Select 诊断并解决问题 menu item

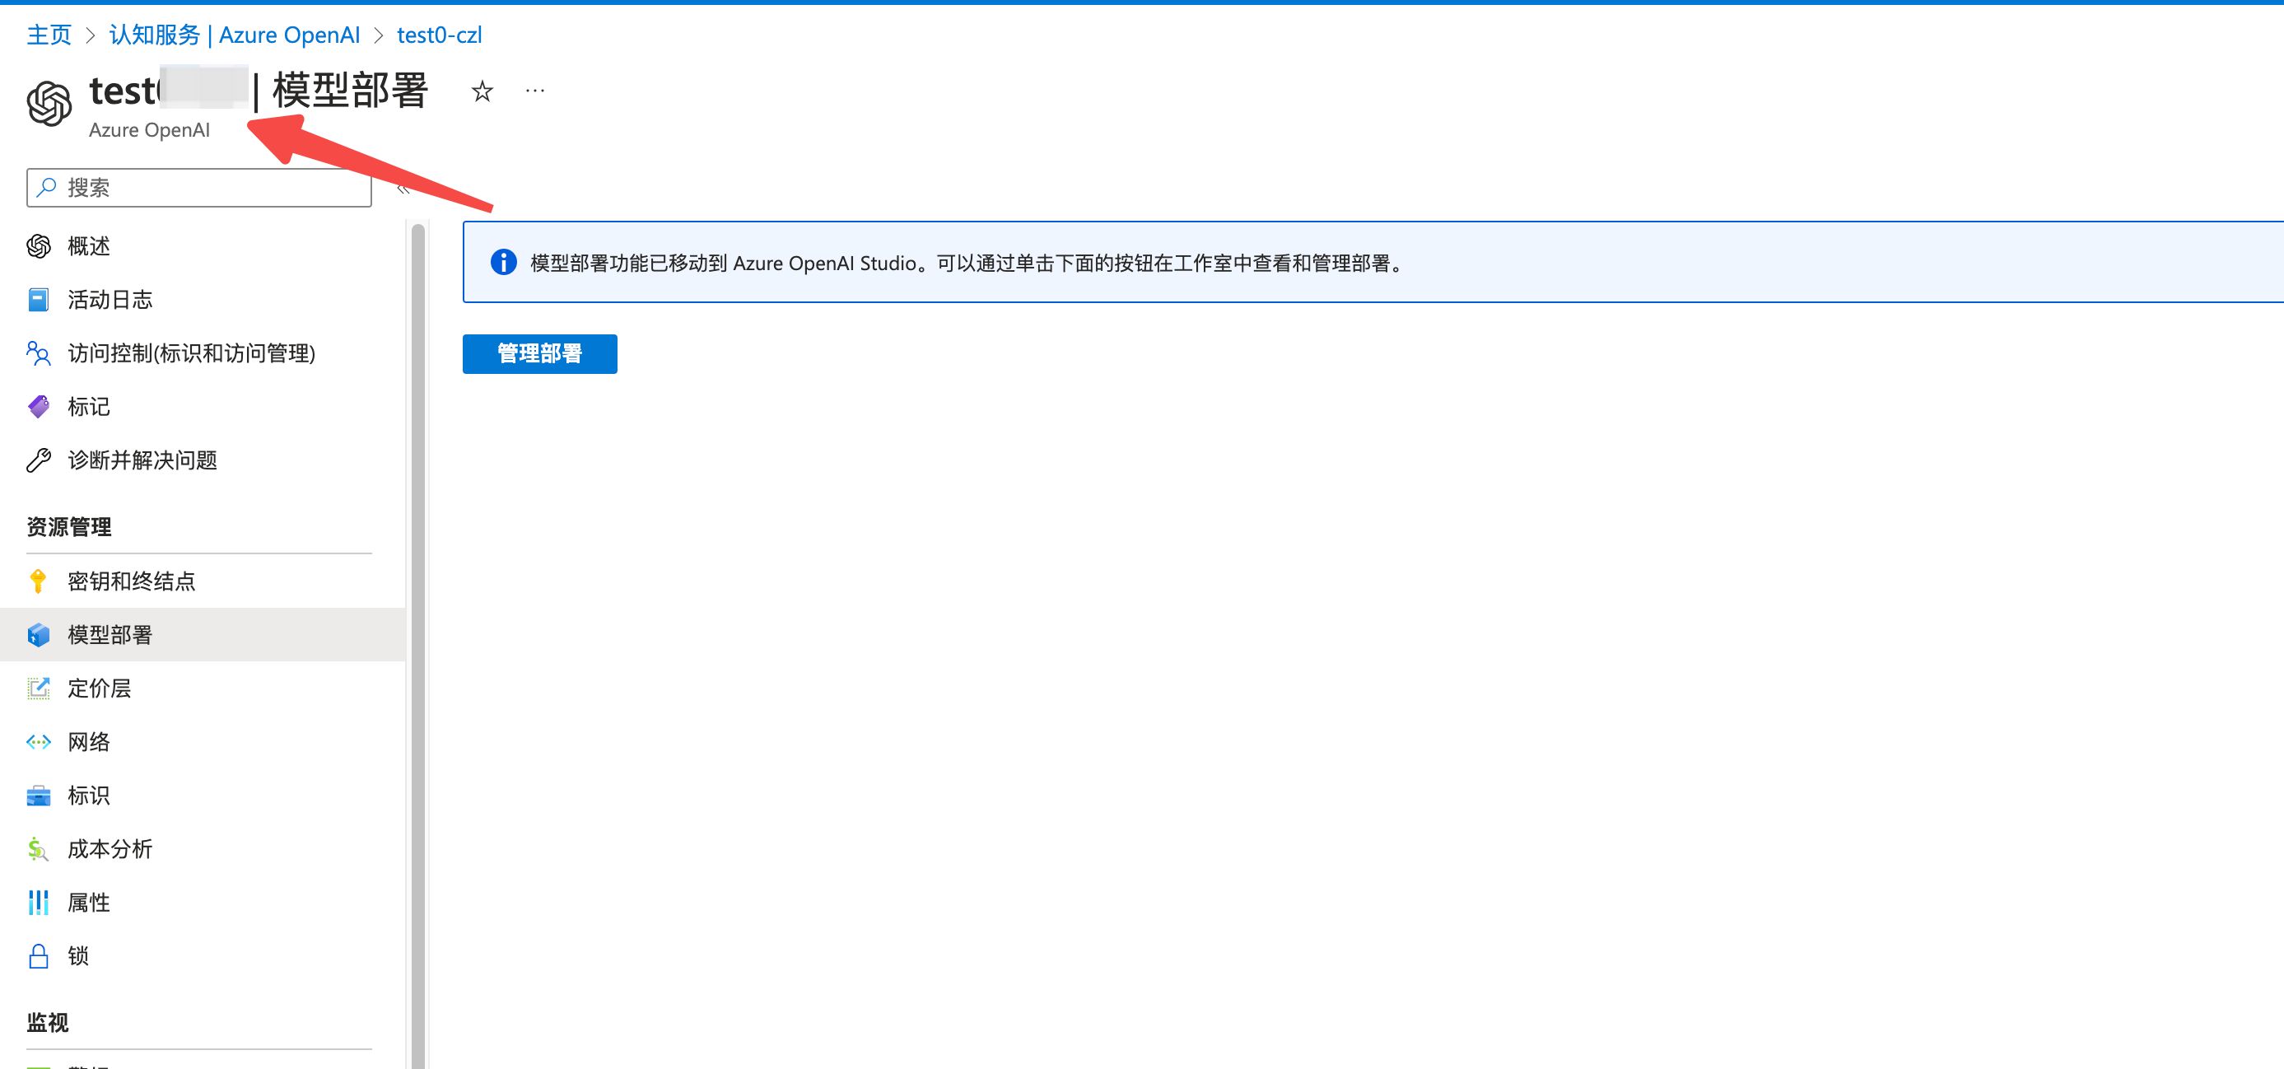(x=203, y=460)
